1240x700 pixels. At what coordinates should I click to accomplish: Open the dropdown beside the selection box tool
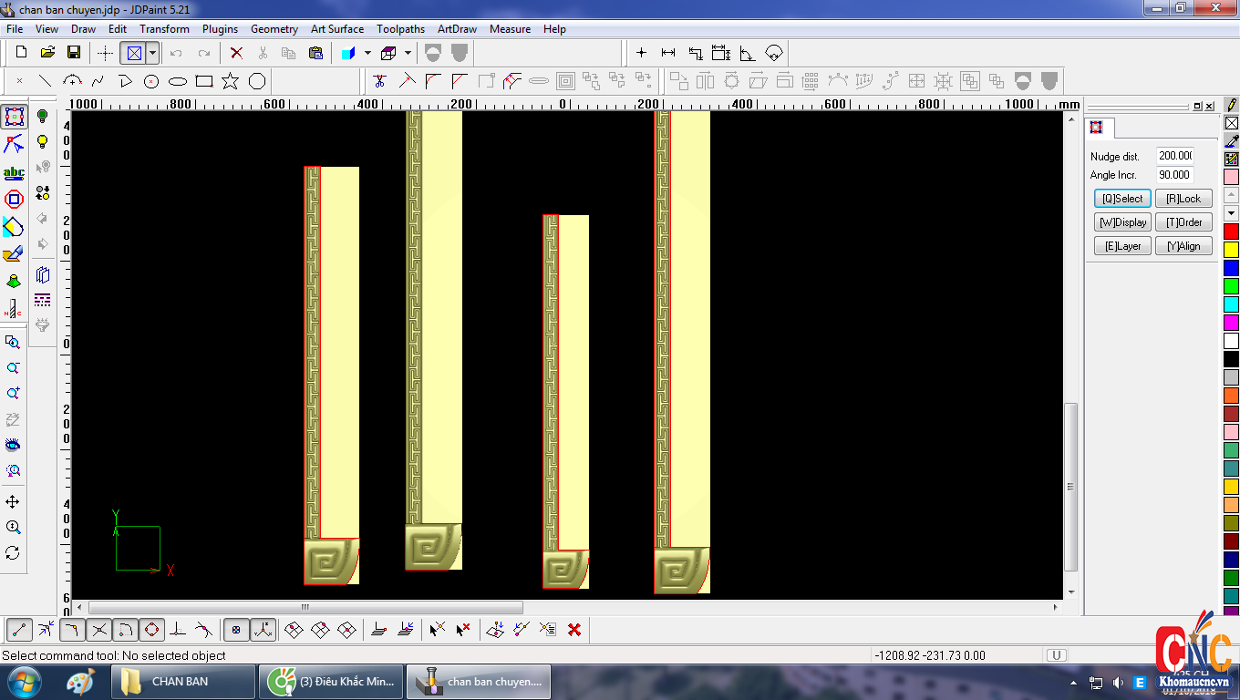152,53
